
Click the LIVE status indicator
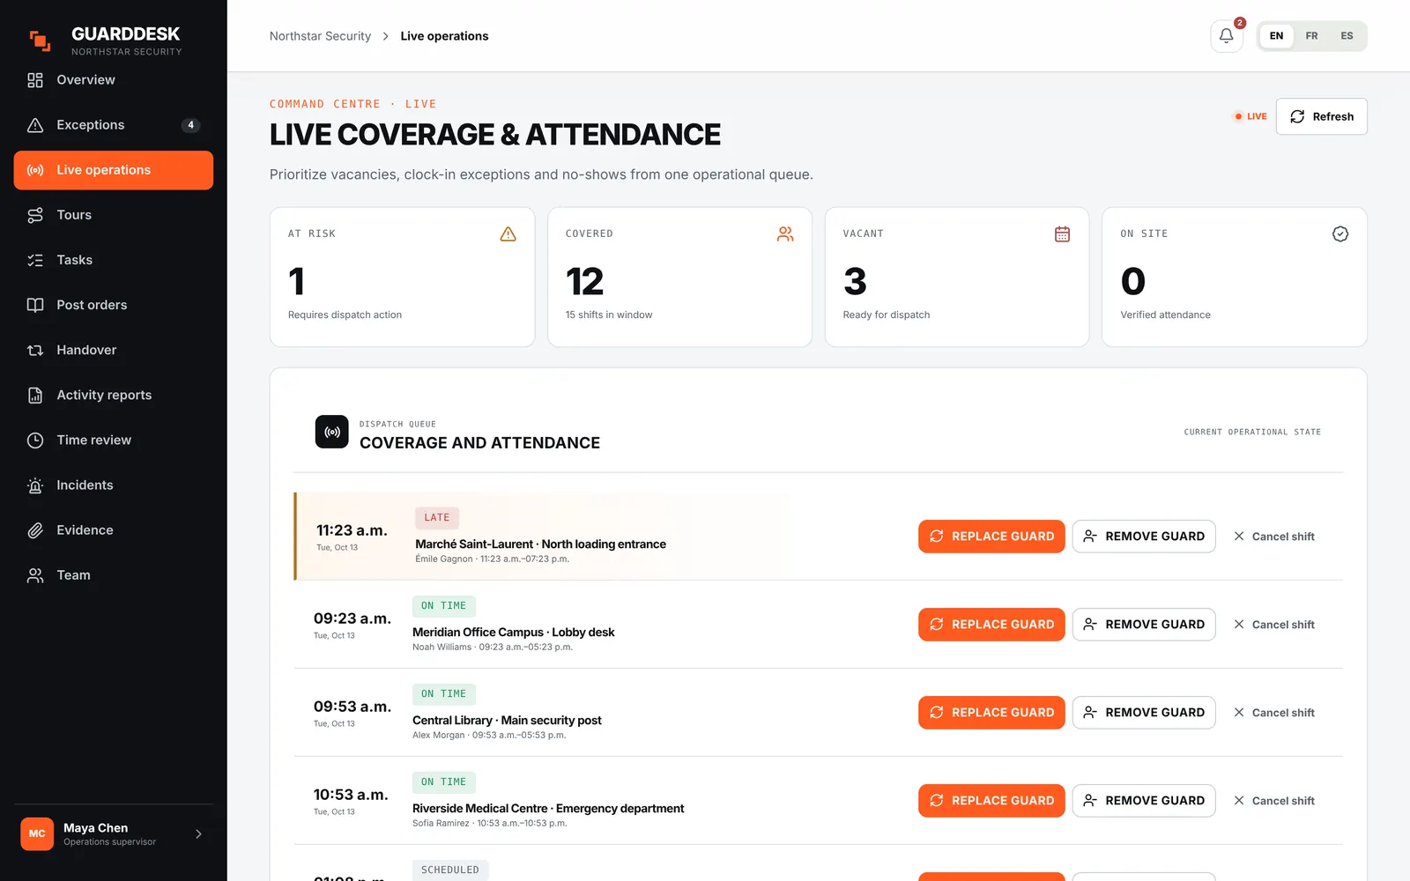[1250, 116]
